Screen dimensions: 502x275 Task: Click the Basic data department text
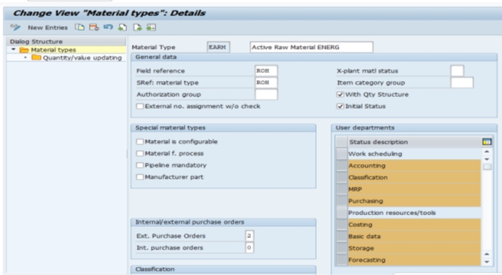[365, 236]
